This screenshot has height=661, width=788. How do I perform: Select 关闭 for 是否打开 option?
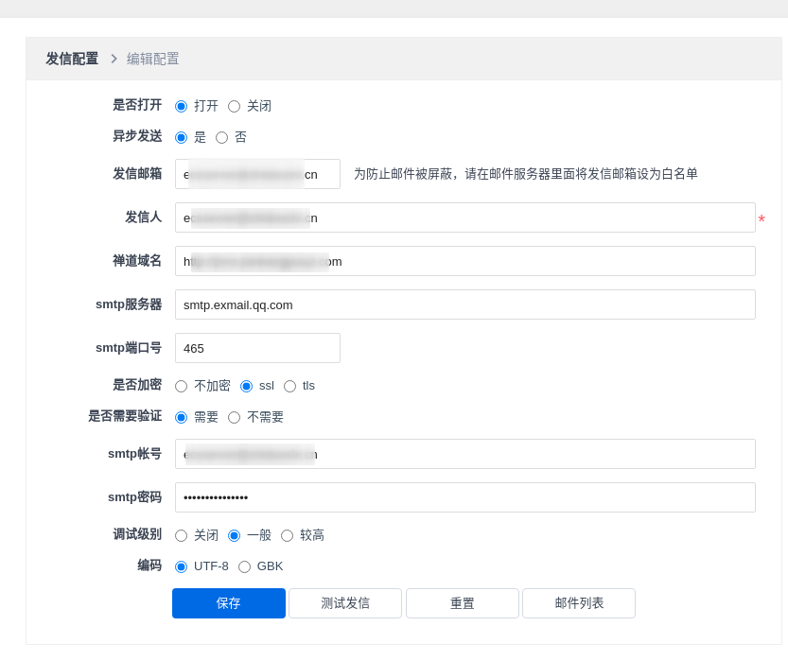(x=234, y=106)
